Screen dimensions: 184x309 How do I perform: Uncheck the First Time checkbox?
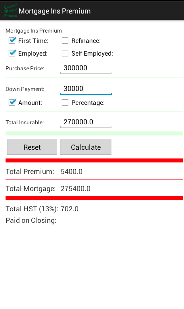coord(12,41)
